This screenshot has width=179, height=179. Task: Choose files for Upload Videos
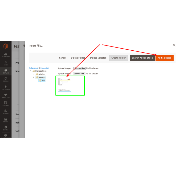click(79, 74)
